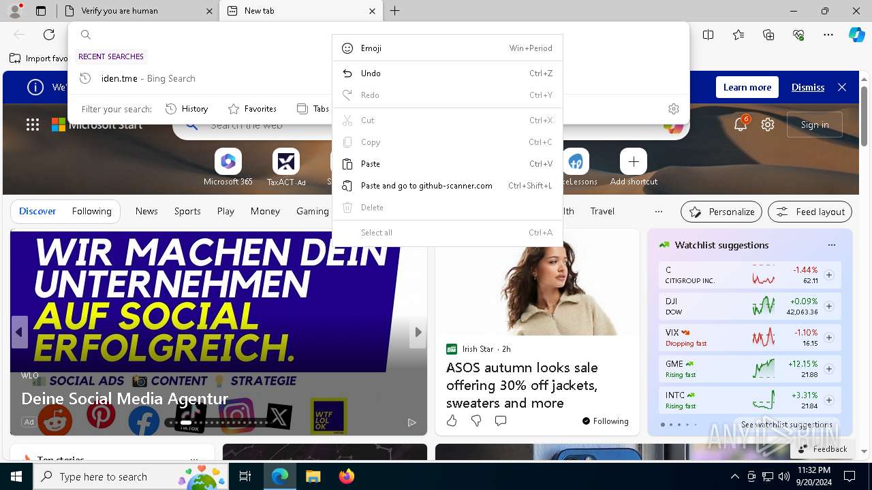Click the Sign in button
The width and height of the screenshot is (872, 490).
(815, 125)
